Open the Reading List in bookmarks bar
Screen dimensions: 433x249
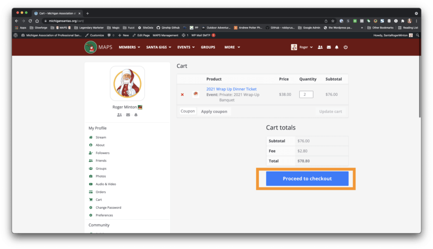click(408, 28)
